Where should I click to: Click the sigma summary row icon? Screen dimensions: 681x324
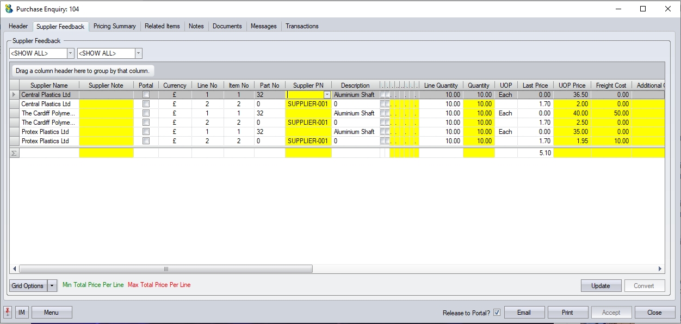click(x=14, y=154)
